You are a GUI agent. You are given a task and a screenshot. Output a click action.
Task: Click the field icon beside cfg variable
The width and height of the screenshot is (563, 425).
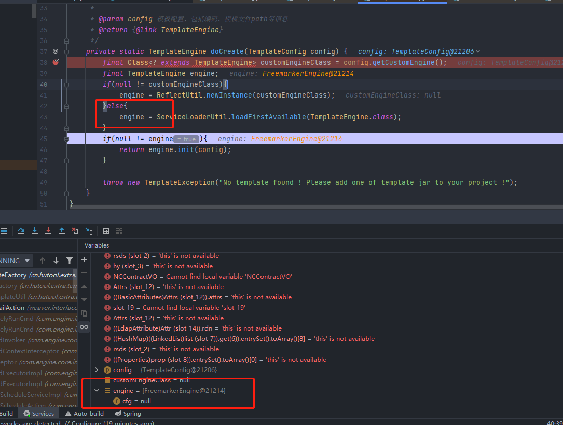(117, 401)
